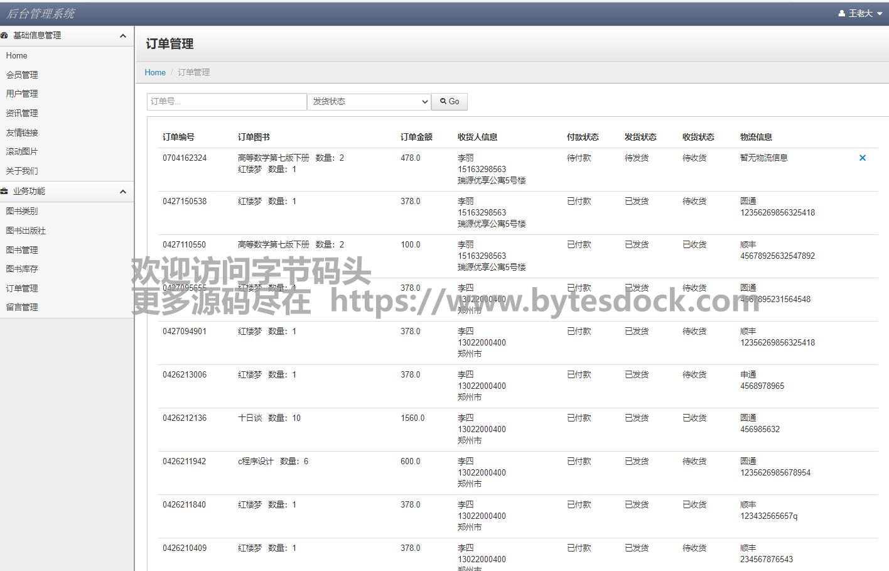Select 订单管理 in the sidebar menu
The height and width of the screenshot is (571, 889).
[x=22, y=288]
